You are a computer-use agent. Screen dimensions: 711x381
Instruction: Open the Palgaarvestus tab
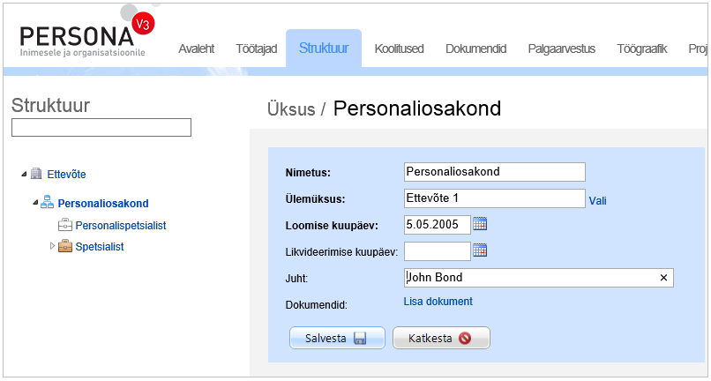coord(561,49)
